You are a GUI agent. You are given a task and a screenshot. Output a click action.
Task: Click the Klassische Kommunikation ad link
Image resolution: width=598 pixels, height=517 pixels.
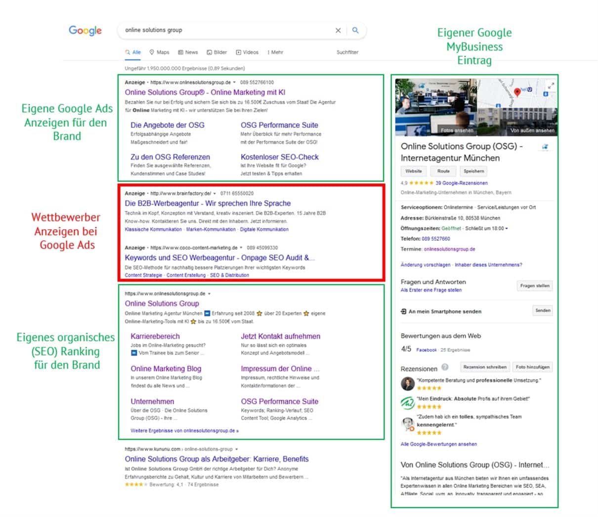tap(153, 229)
